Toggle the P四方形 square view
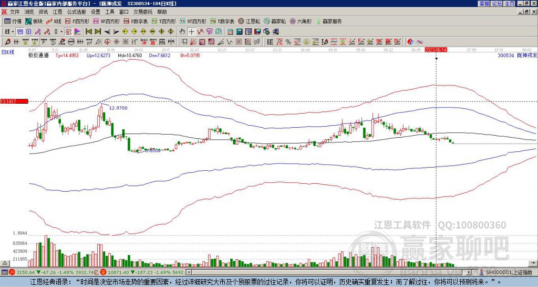The width and height of the screenshot is (538, 287). (x=77, y=21)
